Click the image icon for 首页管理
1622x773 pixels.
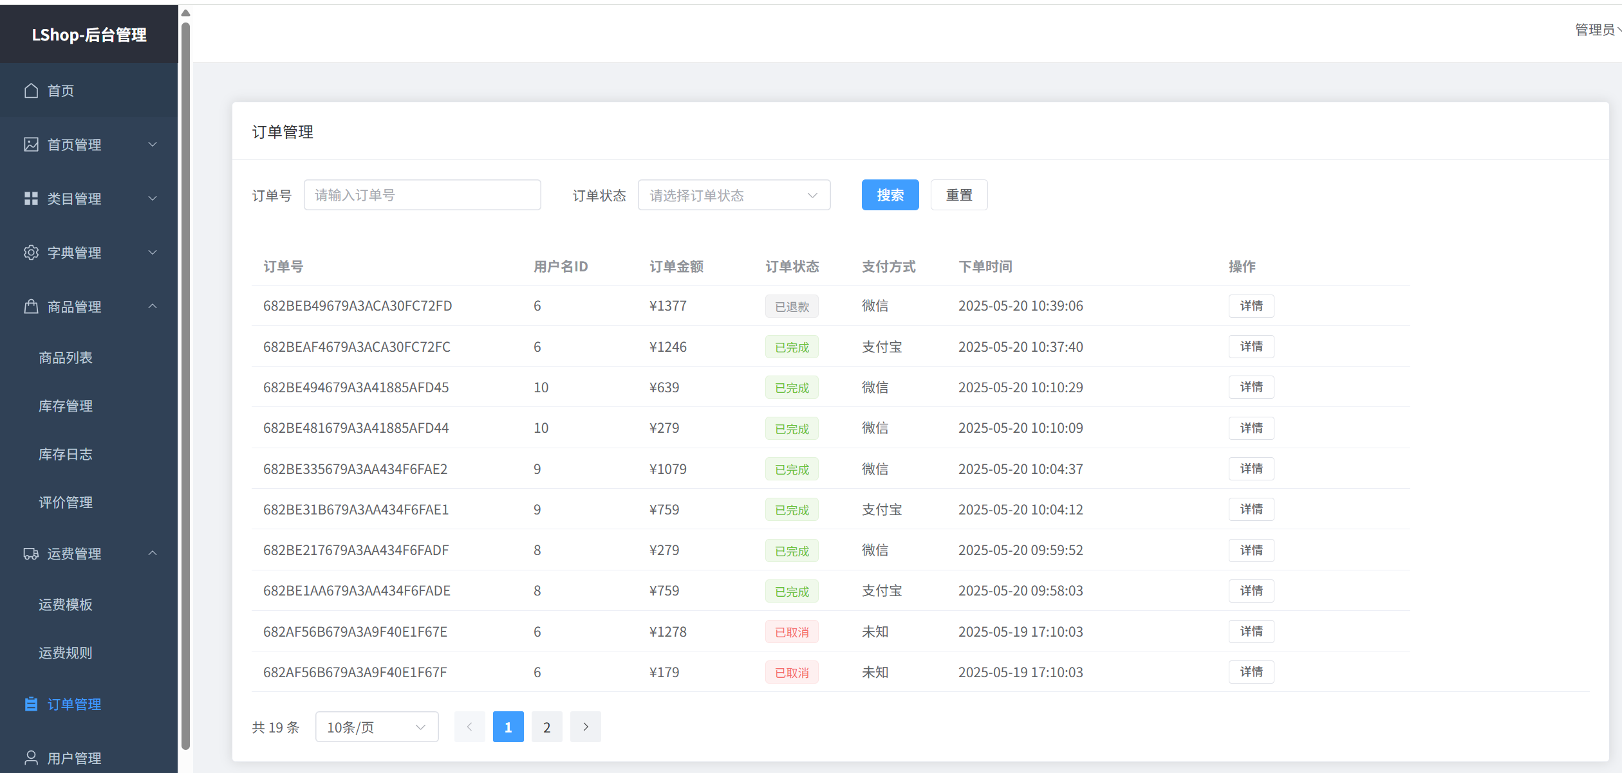(x=31, y=145)
